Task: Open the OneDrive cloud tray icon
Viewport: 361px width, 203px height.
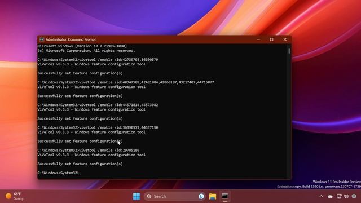Action: pos(330,196)
